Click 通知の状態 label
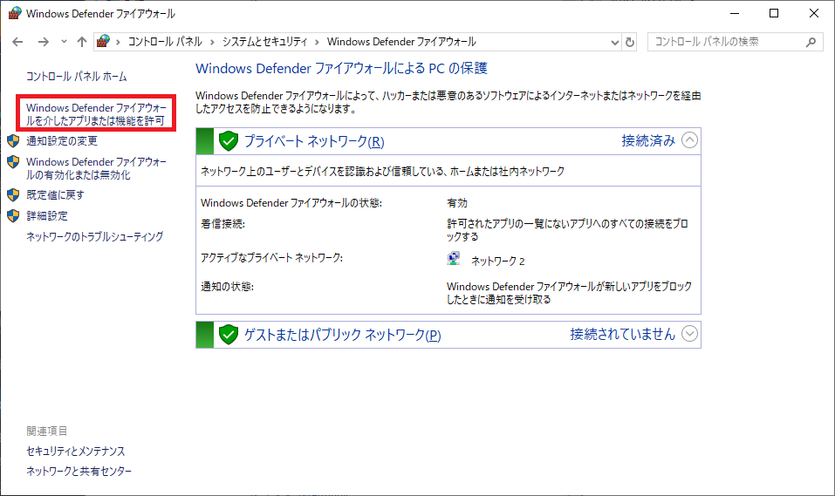The height and width of the screenshot is (496, 835). coord(227,287)
